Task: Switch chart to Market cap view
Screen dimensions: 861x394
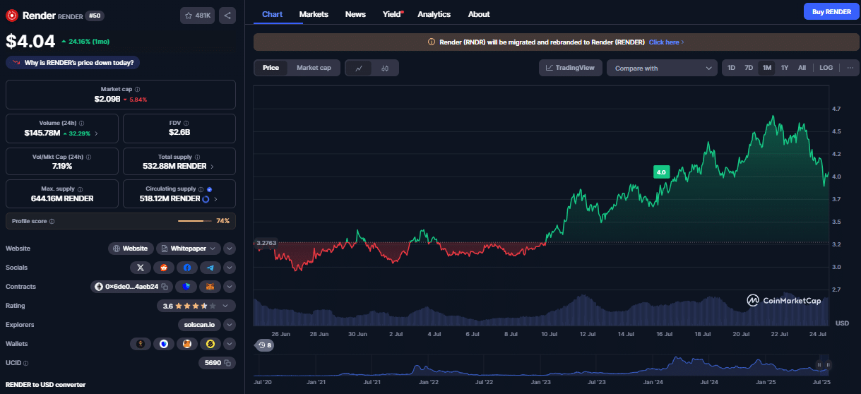Action: [x=314, y=68]
